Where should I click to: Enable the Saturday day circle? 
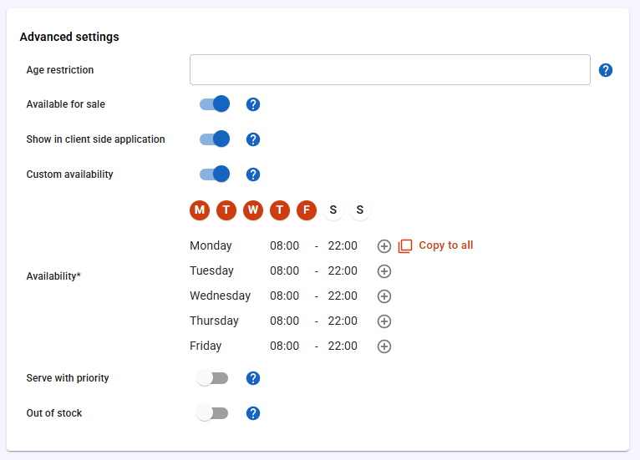(x=333, y=210)
